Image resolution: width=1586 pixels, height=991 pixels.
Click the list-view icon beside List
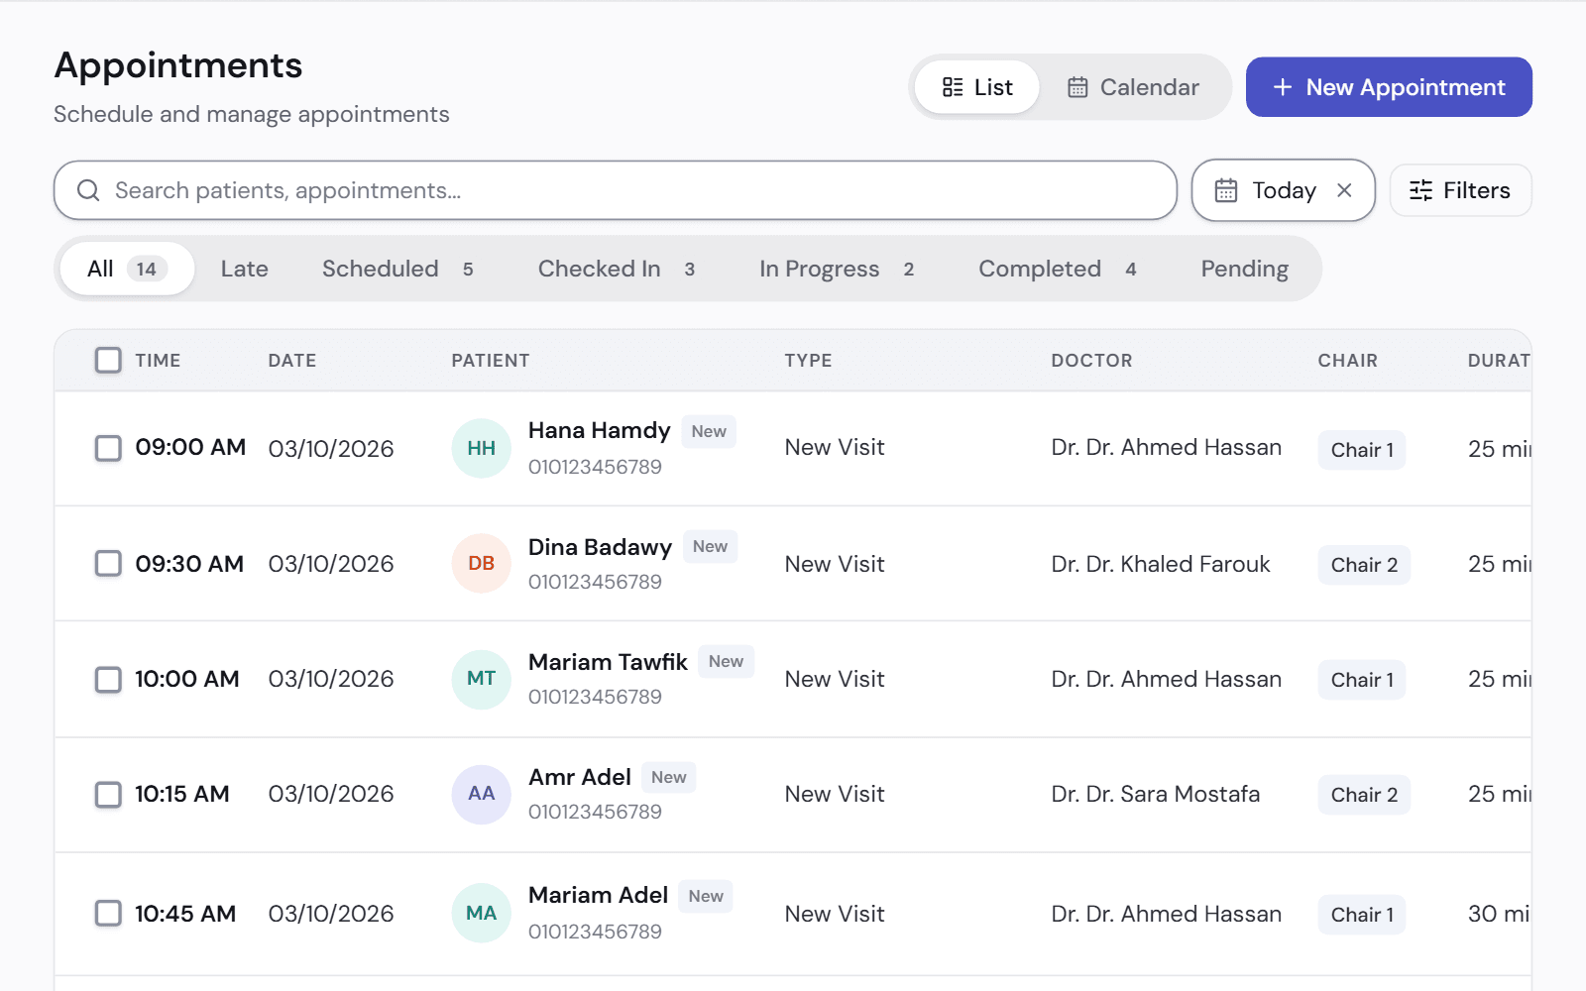pyautogui.click(x=953, y=87)
